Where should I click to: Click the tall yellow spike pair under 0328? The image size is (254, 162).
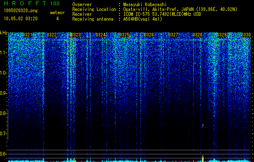[x=202, y=158]
